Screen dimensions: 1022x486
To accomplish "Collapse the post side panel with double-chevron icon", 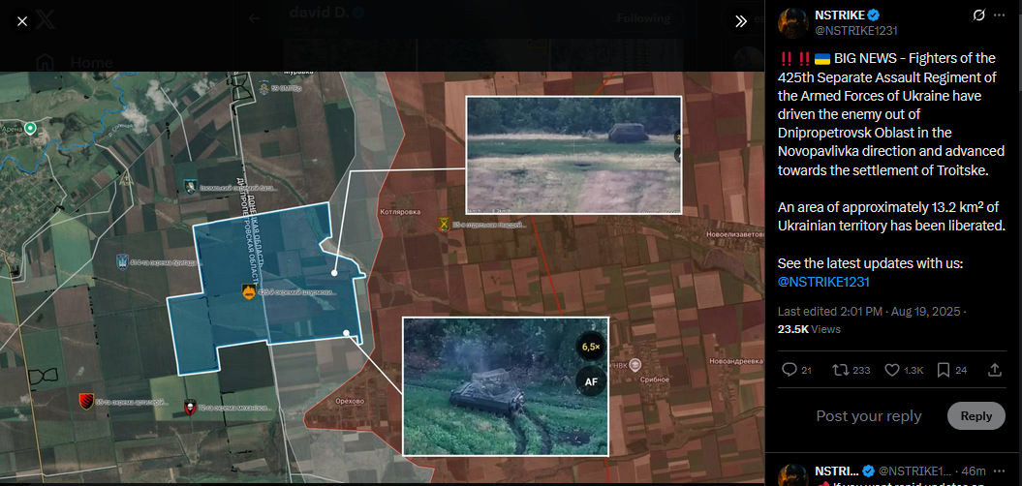I will pyautogui.click(x=740, y=21).
